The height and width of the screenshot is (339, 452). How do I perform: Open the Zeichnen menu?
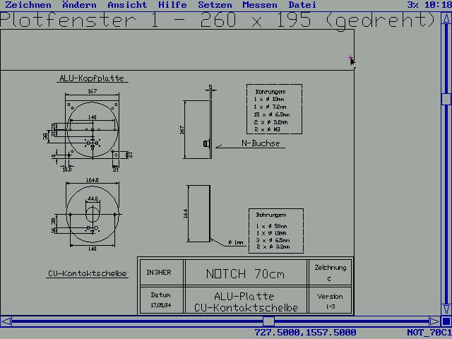click(x=28, y=5)
